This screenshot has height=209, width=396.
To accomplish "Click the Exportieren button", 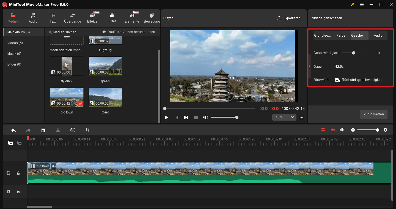I will 289,18.
